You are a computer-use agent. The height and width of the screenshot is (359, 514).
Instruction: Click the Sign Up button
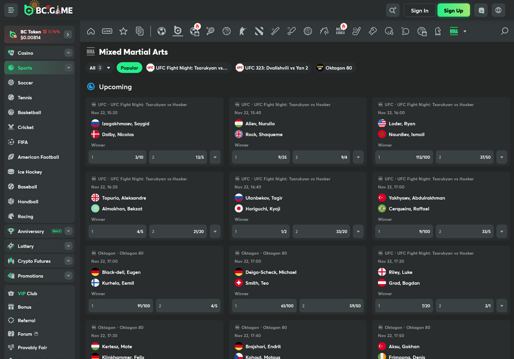[x=453, y=10]
